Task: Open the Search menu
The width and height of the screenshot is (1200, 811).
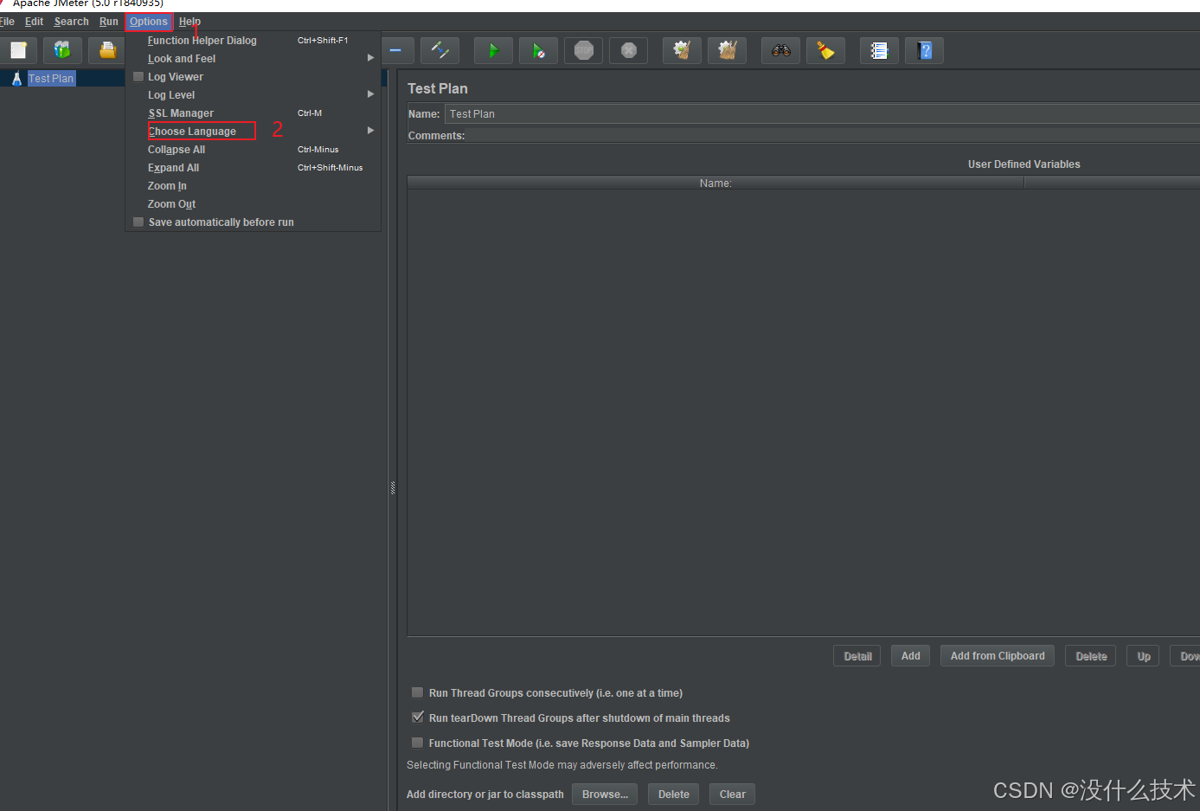Action: [x=71, y=22]
